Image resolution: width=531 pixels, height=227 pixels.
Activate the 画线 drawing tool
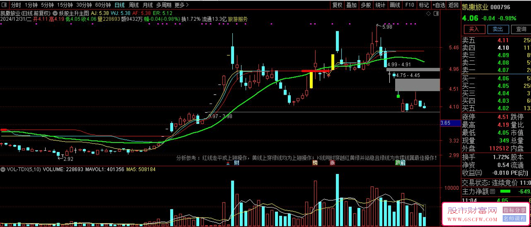pos(395,5)
